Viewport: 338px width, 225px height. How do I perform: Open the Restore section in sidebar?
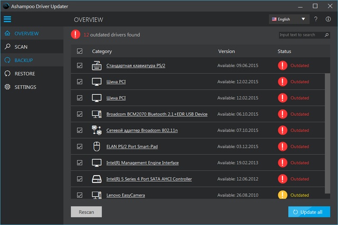tap(25, 74)
